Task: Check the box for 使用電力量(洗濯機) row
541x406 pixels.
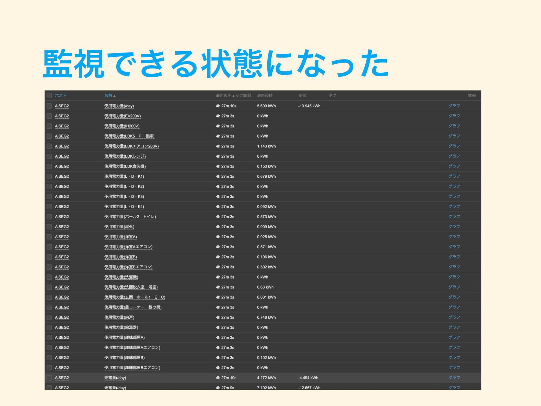Action: pos(49,277)
